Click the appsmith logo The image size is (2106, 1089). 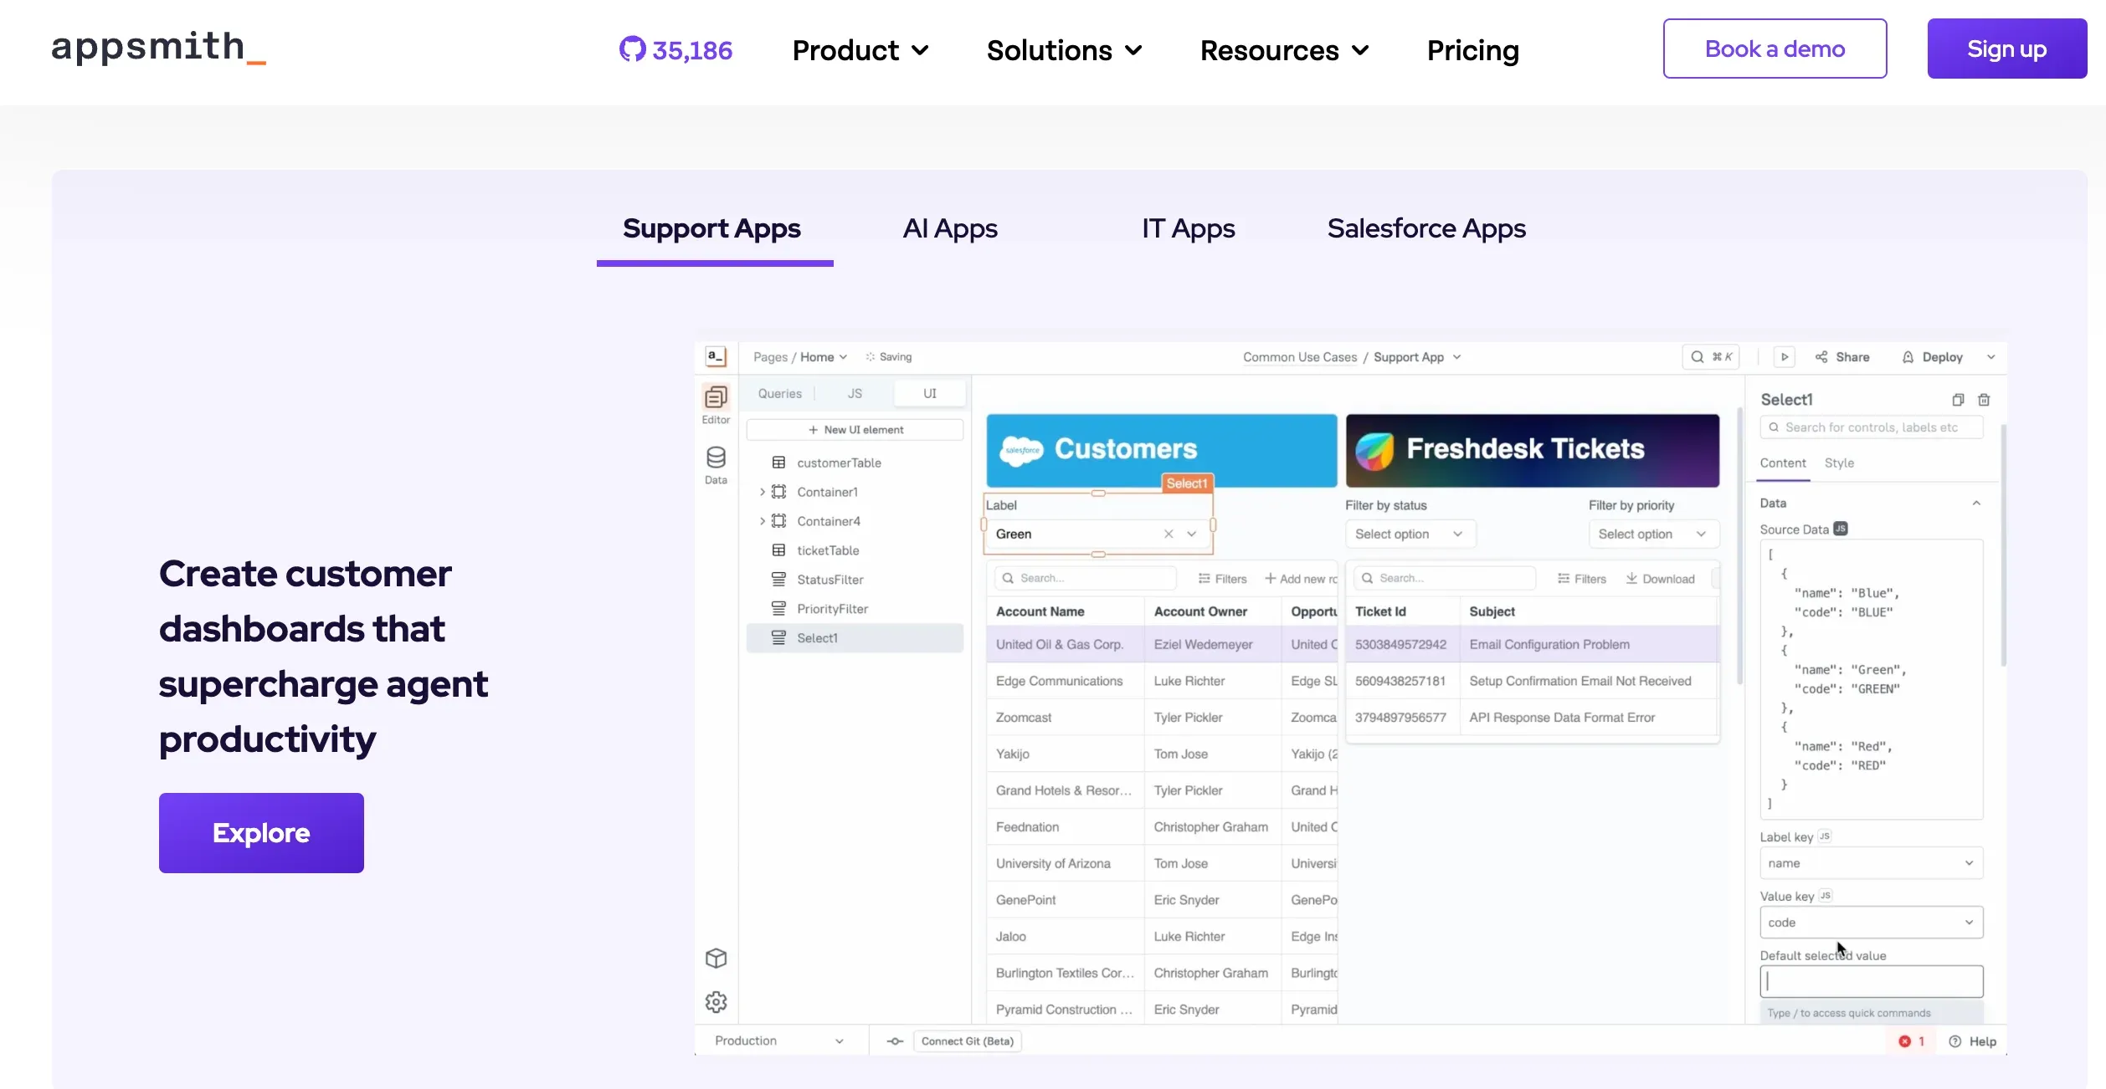[x=159, y=48]
